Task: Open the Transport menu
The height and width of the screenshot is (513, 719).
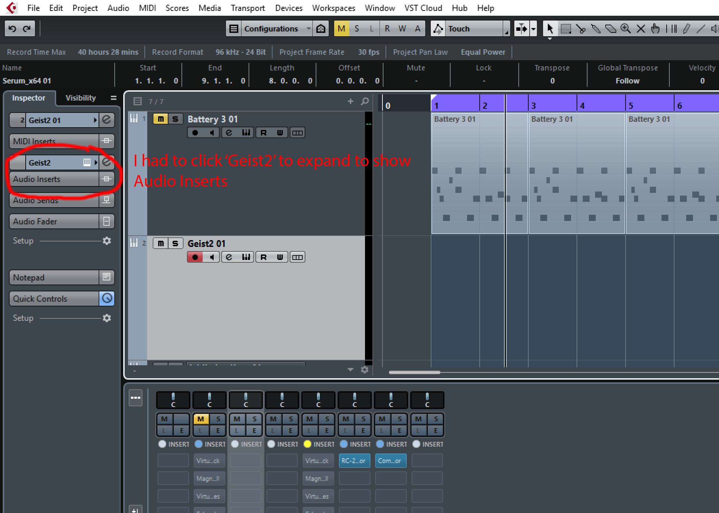Action: tap(248, 8)
